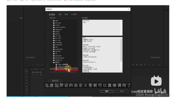Click the plus button in program monitor

tap(159, 65)
